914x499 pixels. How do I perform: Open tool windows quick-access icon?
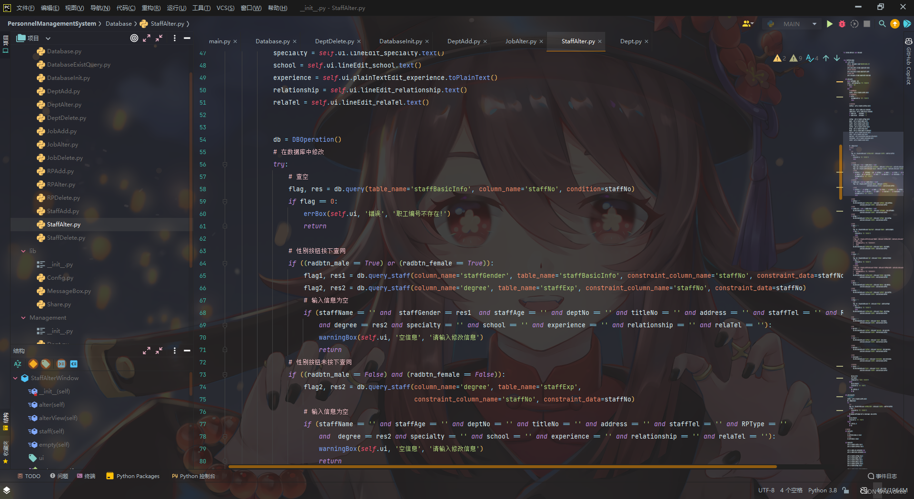tap(7, 490)
